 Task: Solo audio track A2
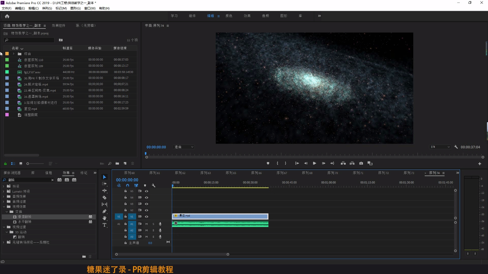(153, 230)
